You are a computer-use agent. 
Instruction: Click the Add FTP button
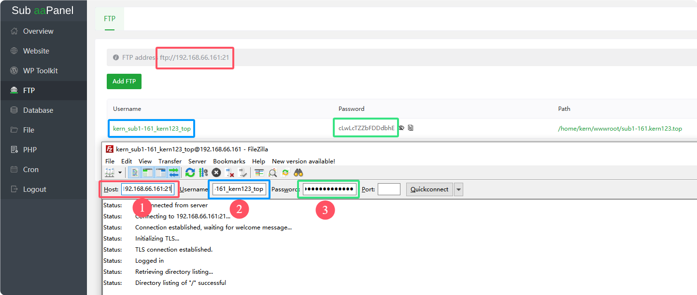pyautogui.click(x=124, y=81)
